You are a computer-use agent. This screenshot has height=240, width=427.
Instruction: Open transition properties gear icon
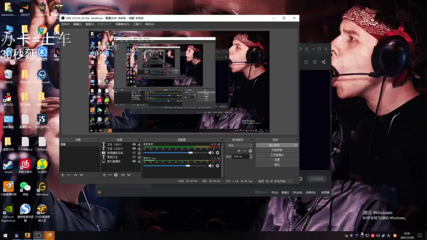tap(250, 151)
